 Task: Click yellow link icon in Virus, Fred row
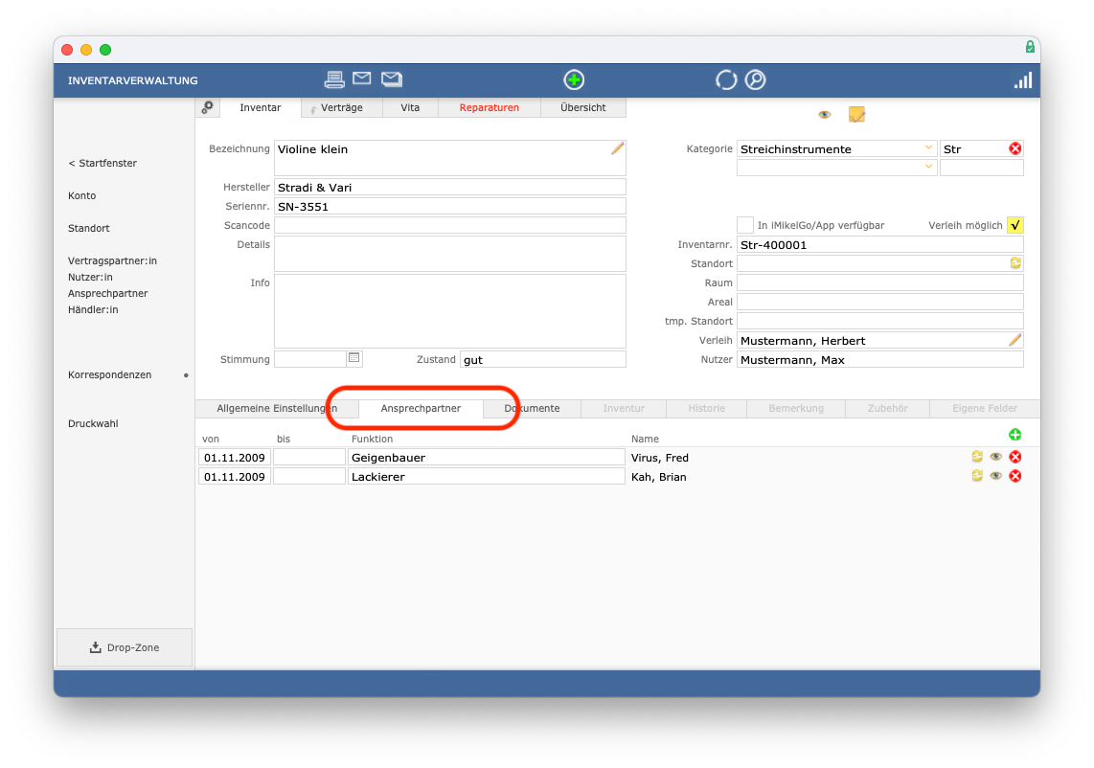977,457
